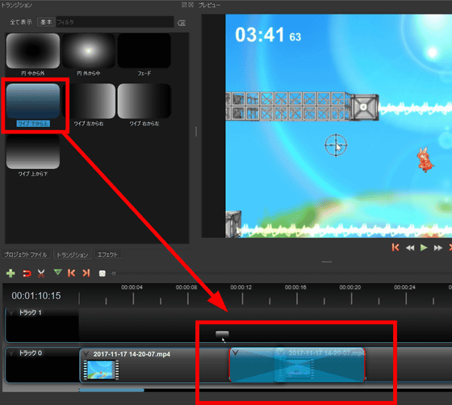Click the 2017-11-17 14-20-07.mp4 clip title
This screenshot has width=452, height=405.
[132, 354]
